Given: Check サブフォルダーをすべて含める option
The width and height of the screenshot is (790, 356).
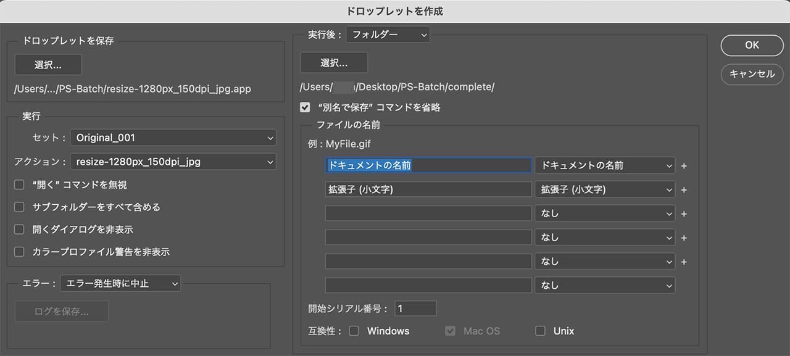Looking at the screenshot, I should [20, 207].
